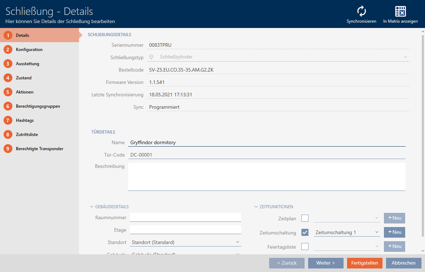The width and height of the screenshot is (425, 272).
Task: Open step 5 Aktionen number icon
Action: pos(8,92)
